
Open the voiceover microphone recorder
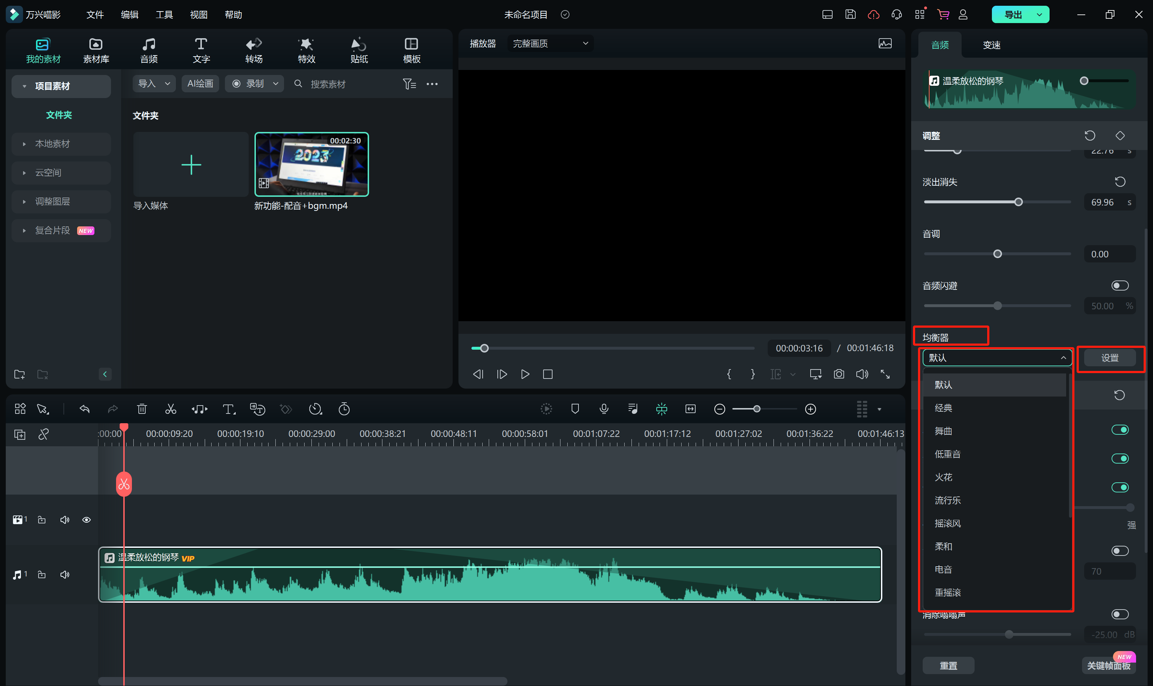pos(604,409)
